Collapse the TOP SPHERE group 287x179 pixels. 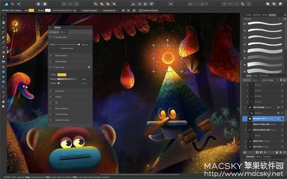(x=246, y=107)
